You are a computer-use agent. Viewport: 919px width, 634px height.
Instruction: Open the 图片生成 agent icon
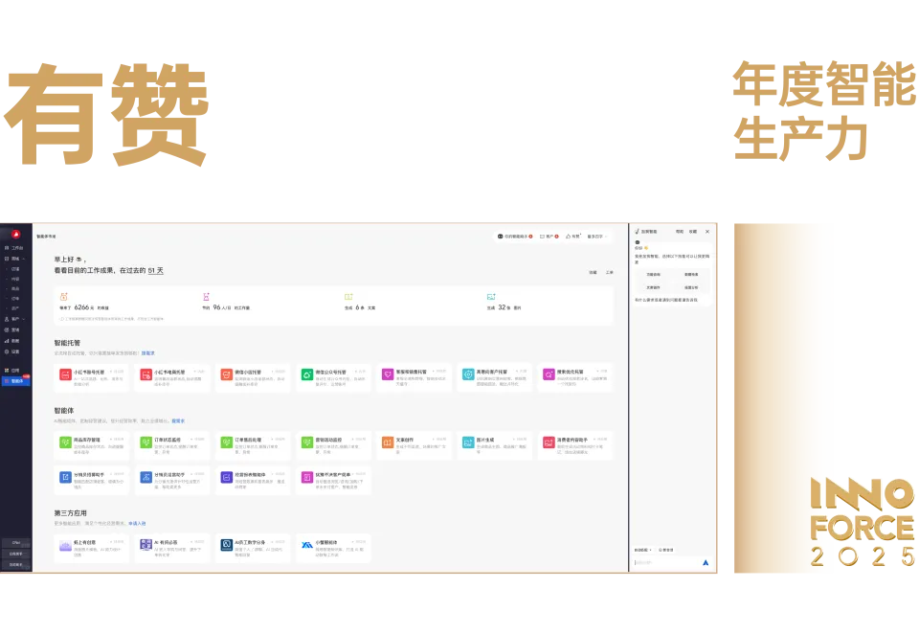point(468,442)
